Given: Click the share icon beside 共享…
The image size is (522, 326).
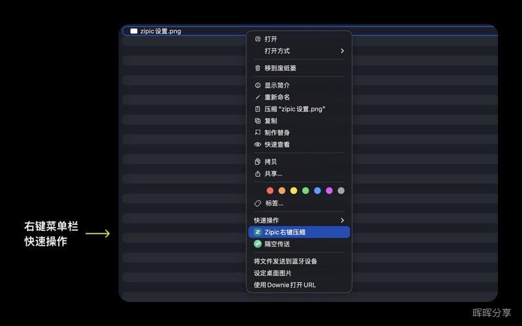Looking at the screenshot, I should [258, 173].
